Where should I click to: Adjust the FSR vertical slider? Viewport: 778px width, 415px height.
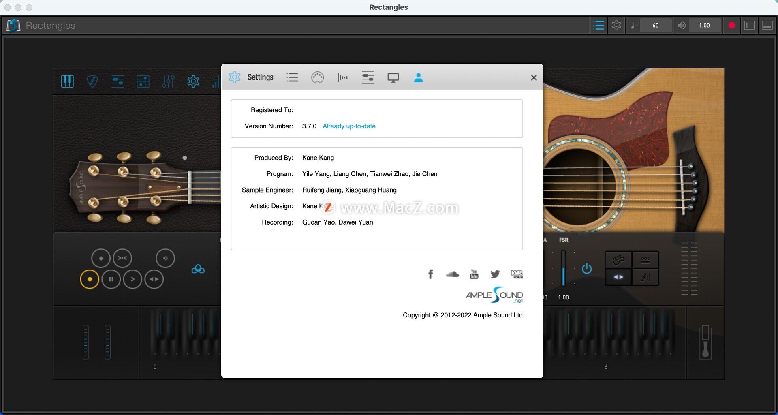(x=563, y=268)
